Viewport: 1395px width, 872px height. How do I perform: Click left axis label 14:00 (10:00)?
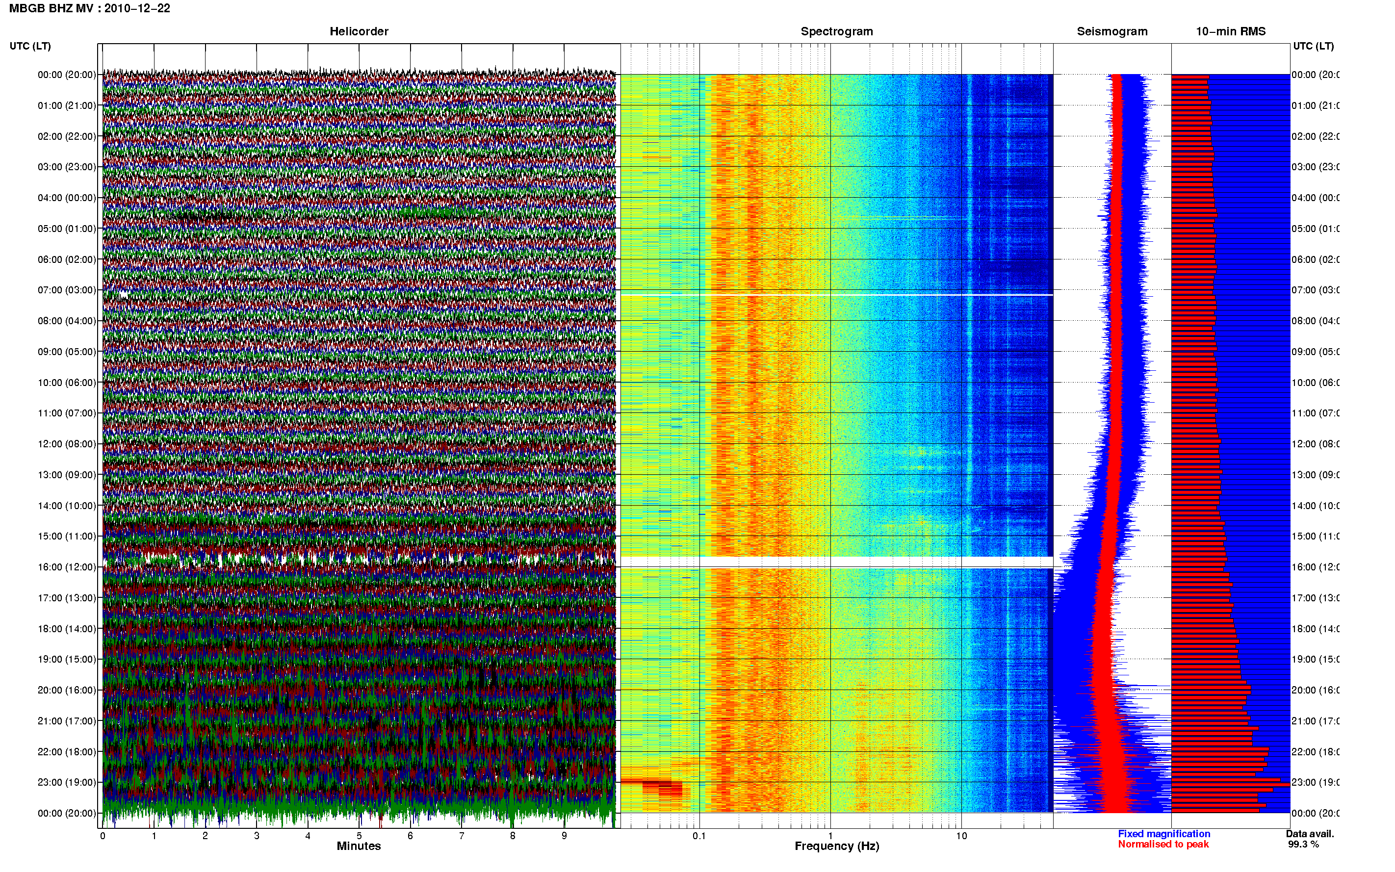point(67,506)
